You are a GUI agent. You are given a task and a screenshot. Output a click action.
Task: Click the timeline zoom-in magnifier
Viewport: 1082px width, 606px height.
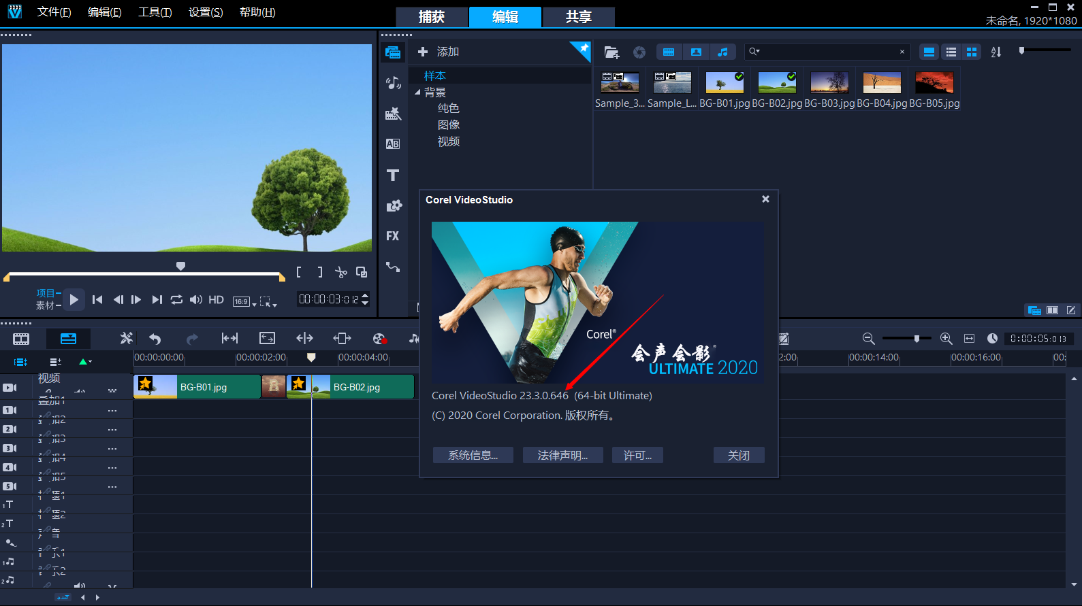point(946,338)
